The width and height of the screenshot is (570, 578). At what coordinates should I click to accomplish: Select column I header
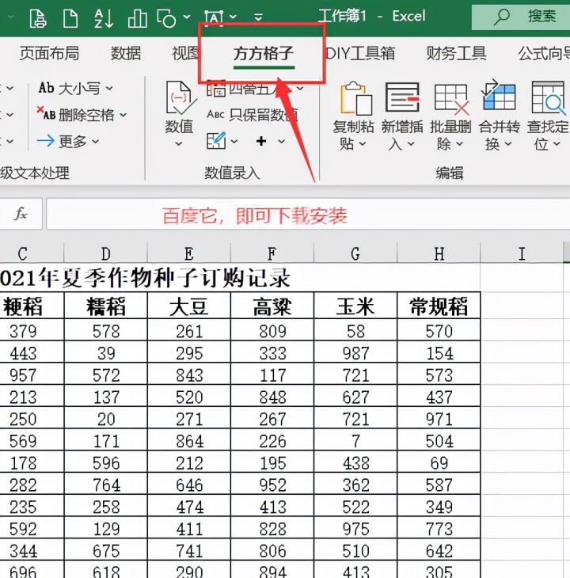(x=522, y=253)
